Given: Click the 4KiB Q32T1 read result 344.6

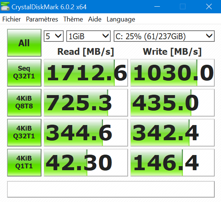Looking at the screenshot, I should point(86,132).
